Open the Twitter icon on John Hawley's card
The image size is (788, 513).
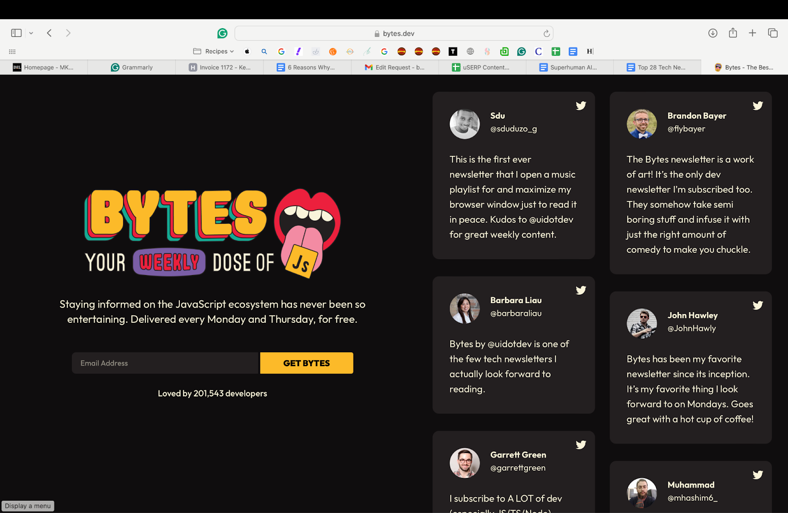tap(758, 305)
